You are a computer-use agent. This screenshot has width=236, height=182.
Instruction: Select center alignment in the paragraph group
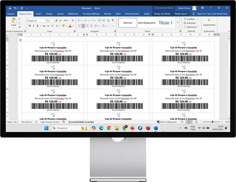(83, 26)
